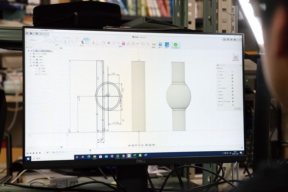Viewport: 288px width, 192px height.
Task: Open the Design workspace dropdown
Action: tap(34, 40)
